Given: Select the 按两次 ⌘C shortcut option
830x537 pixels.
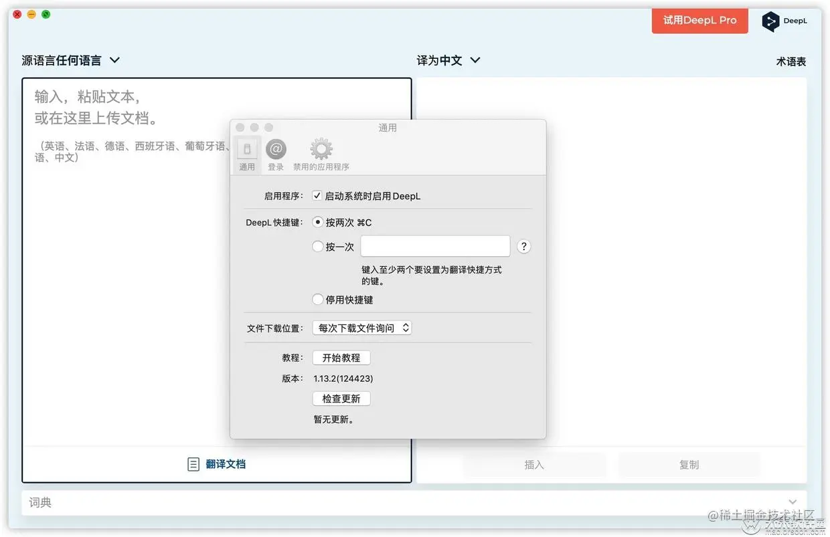Looking at the screenshot, I should [318, 222].
